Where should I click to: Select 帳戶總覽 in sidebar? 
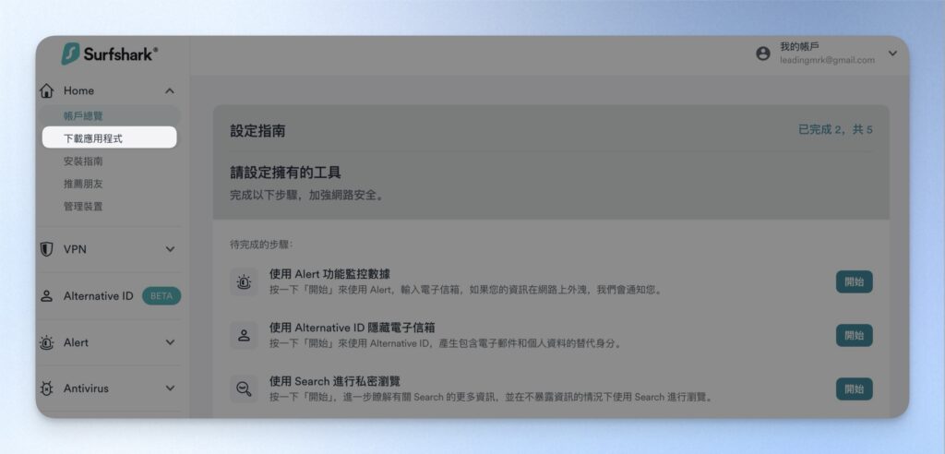110,116
